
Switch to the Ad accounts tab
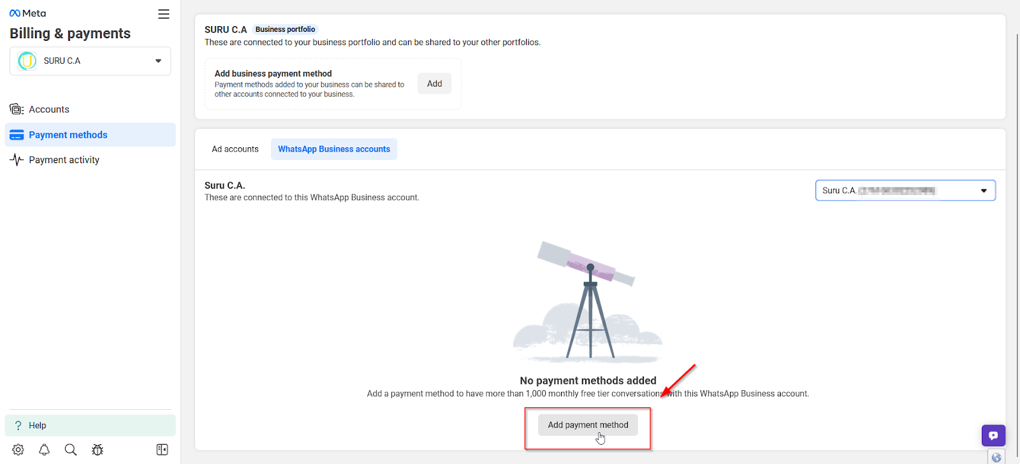click(x=235, y=149)
